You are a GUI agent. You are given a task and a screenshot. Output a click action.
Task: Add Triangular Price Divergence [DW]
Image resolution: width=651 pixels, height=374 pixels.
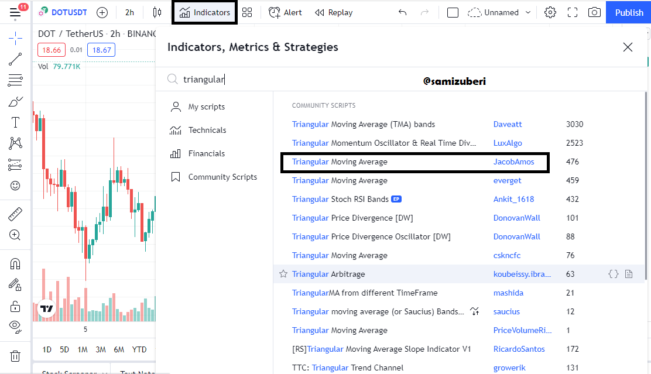click(x=352, y=218)
